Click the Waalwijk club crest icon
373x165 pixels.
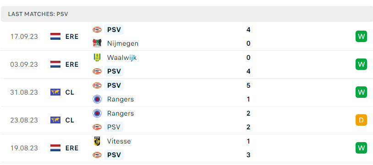coord(97,58)
